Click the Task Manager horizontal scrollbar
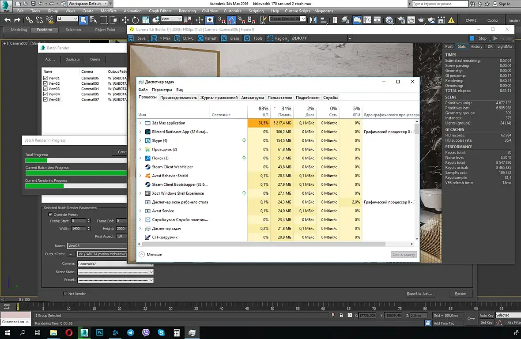 point(264,244)
